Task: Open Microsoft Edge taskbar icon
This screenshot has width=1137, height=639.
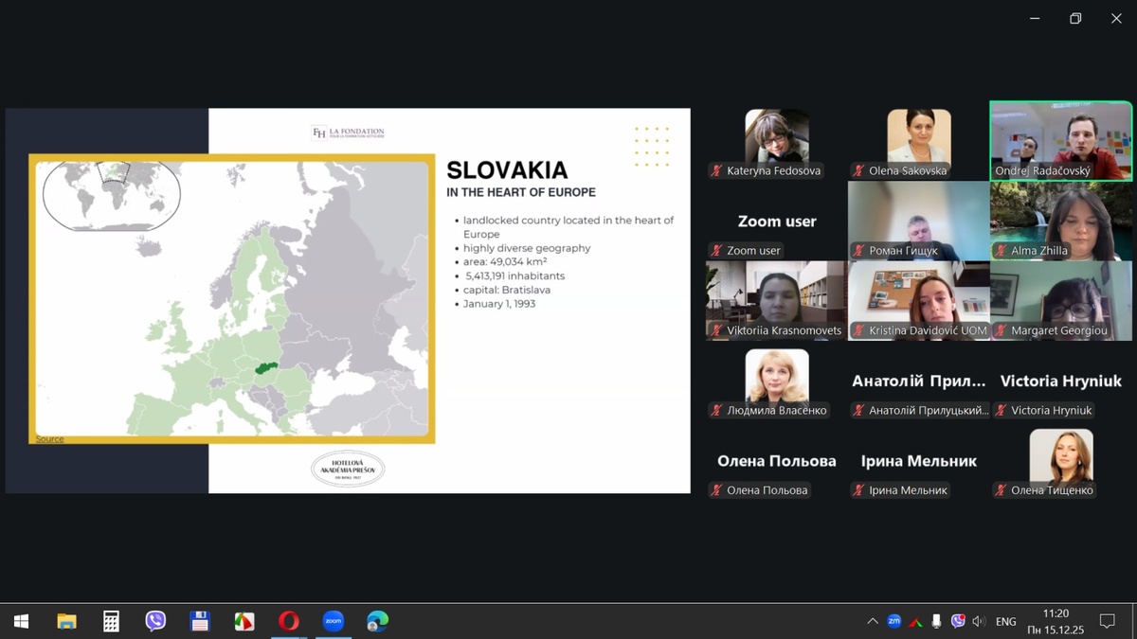Action: pos(377,621)
